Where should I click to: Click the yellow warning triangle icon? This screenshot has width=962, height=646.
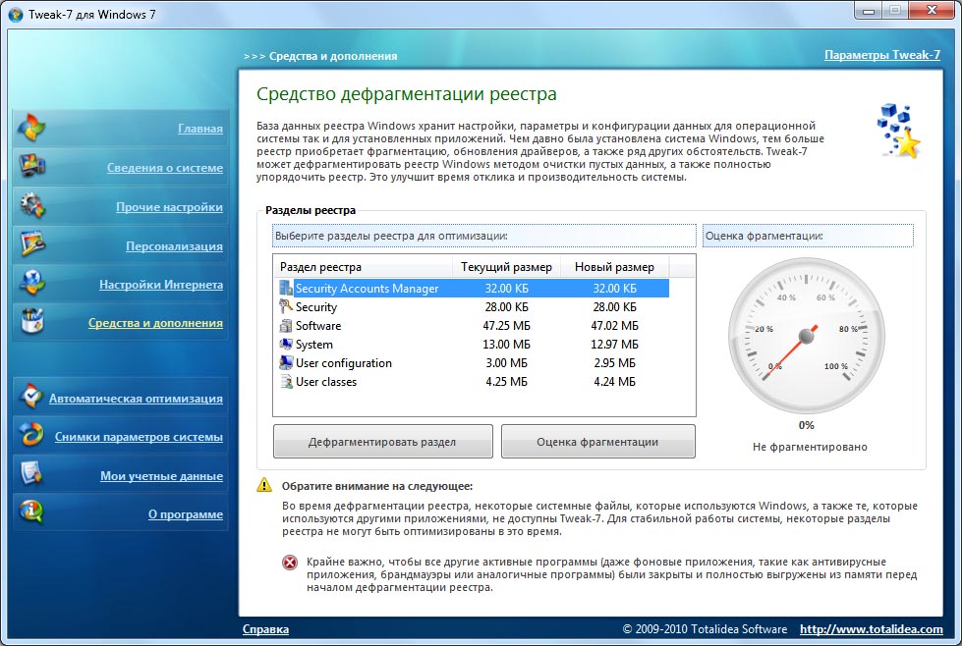click(x=263, y=485)
